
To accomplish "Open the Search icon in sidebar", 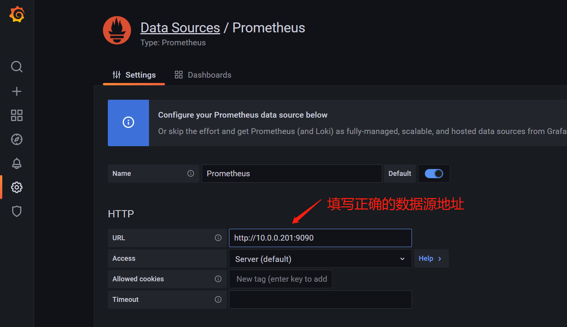I will pyautogui.click(x=17, y=67).
